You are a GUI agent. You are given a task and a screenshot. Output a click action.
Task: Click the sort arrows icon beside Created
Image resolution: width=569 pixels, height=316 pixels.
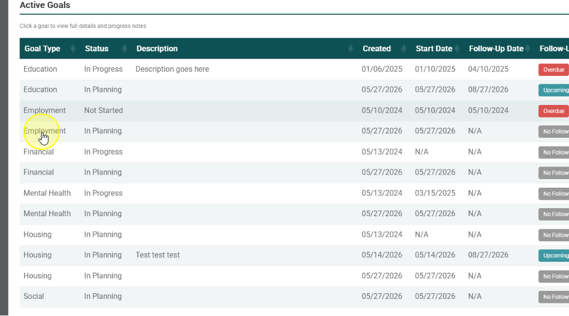(x=404, y=48)
